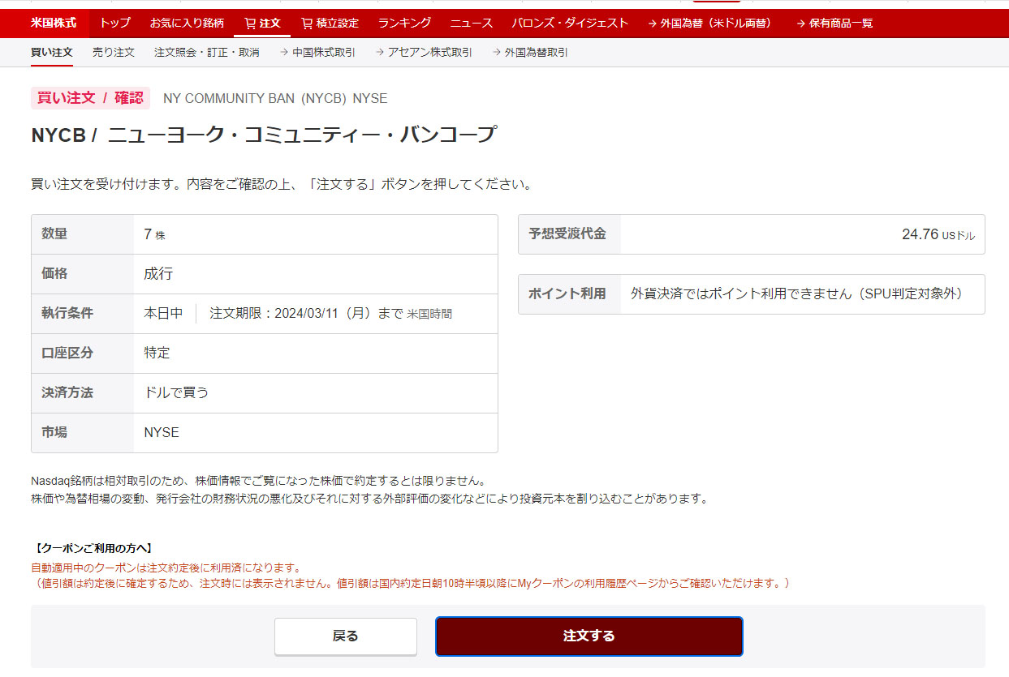The width and height of the screenshot is (1009, 677).
Task: Select the 米国株式 section tab
Action: 54,23
